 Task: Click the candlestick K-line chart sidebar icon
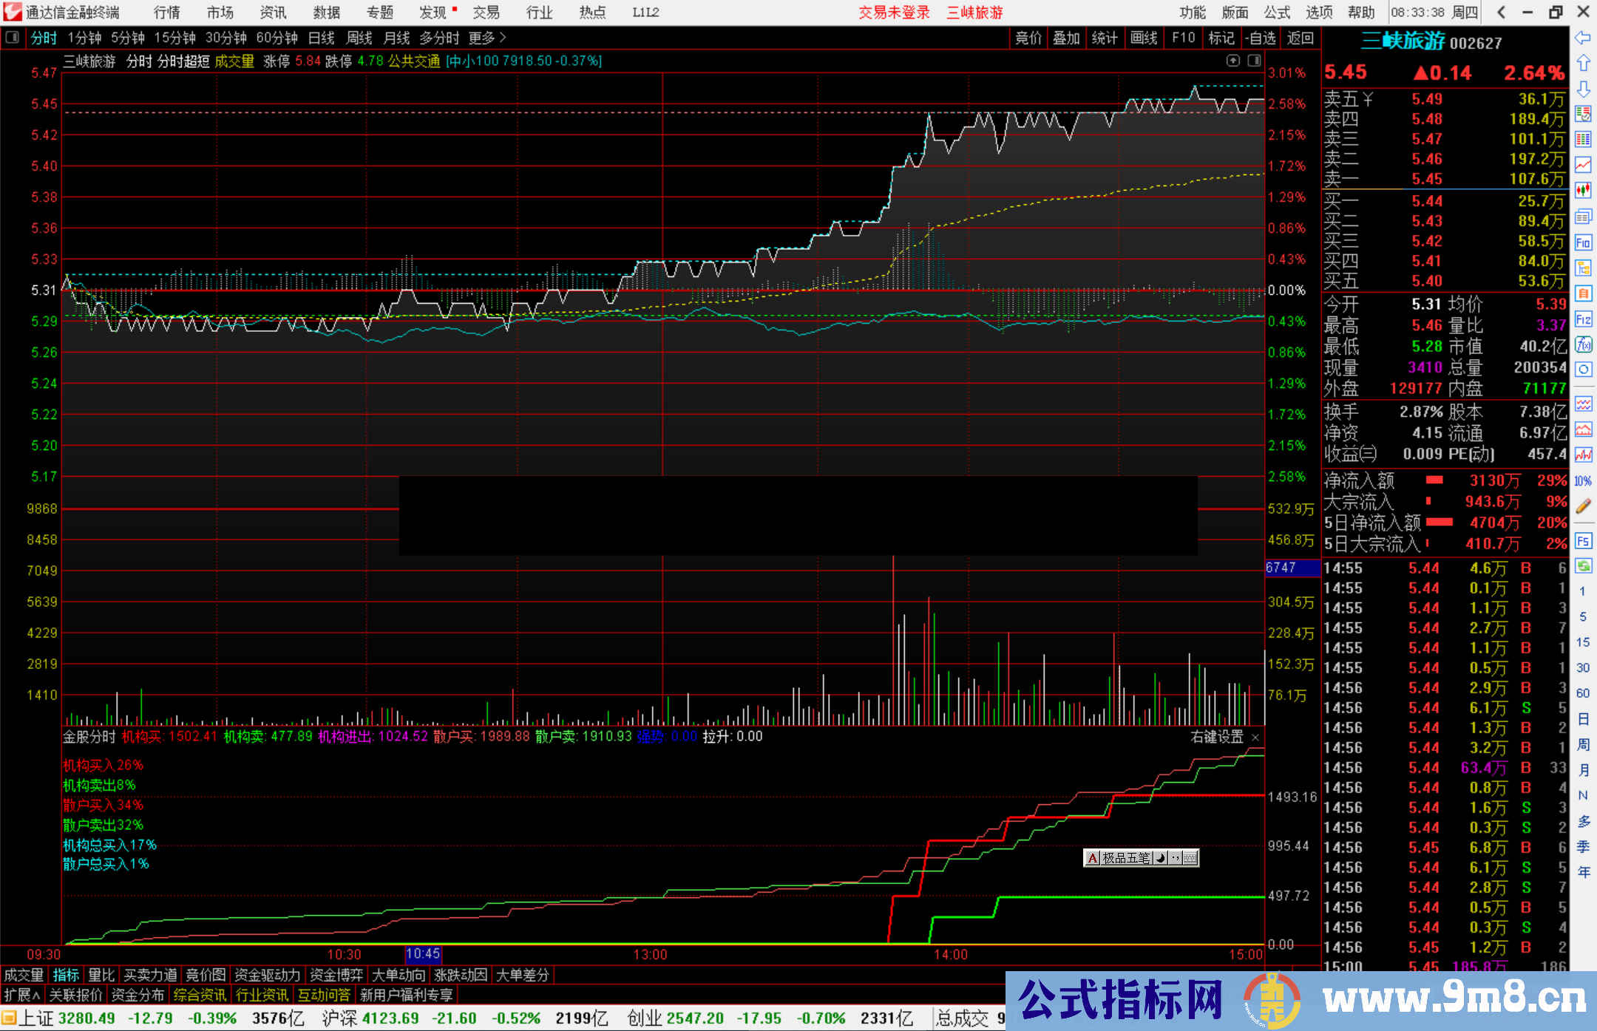[x=1583, y=191]
